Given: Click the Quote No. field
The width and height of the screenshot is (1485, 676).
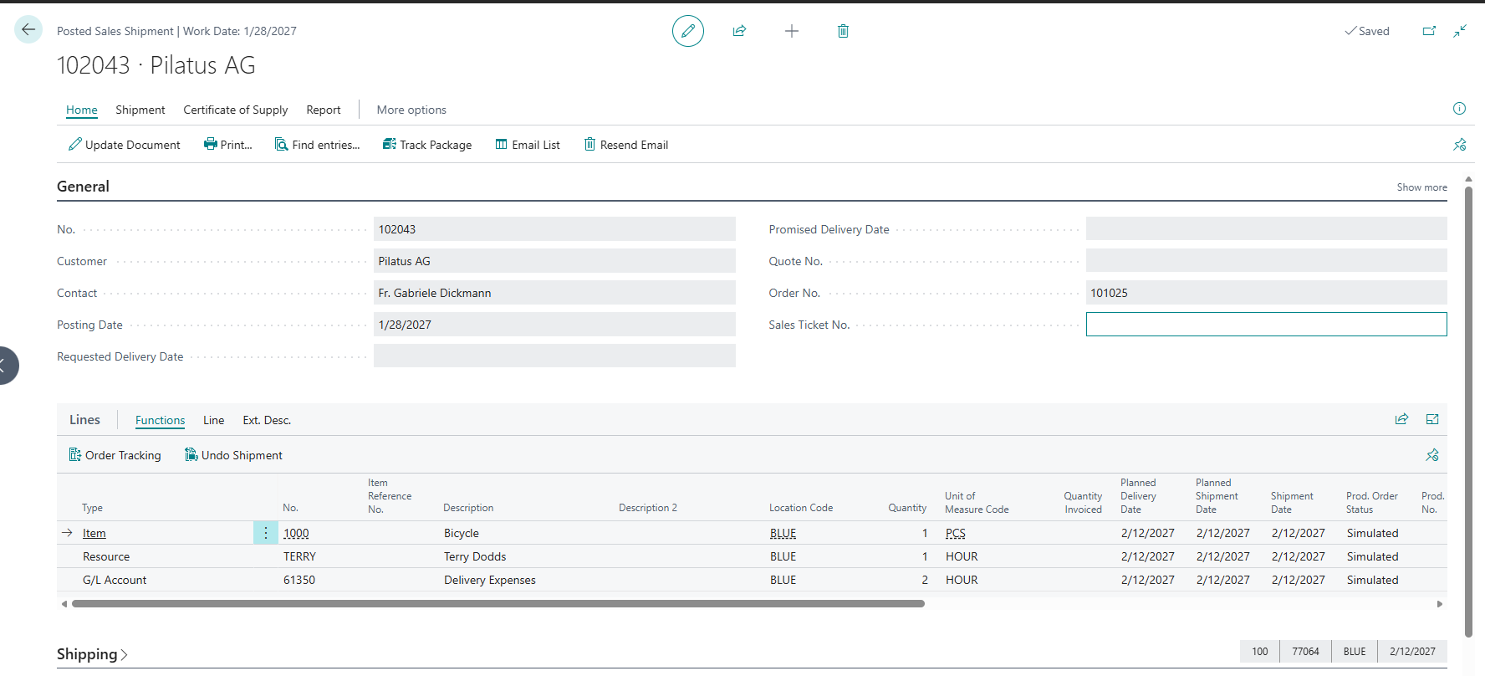Looking at the screenshot, I should 1266,261.
